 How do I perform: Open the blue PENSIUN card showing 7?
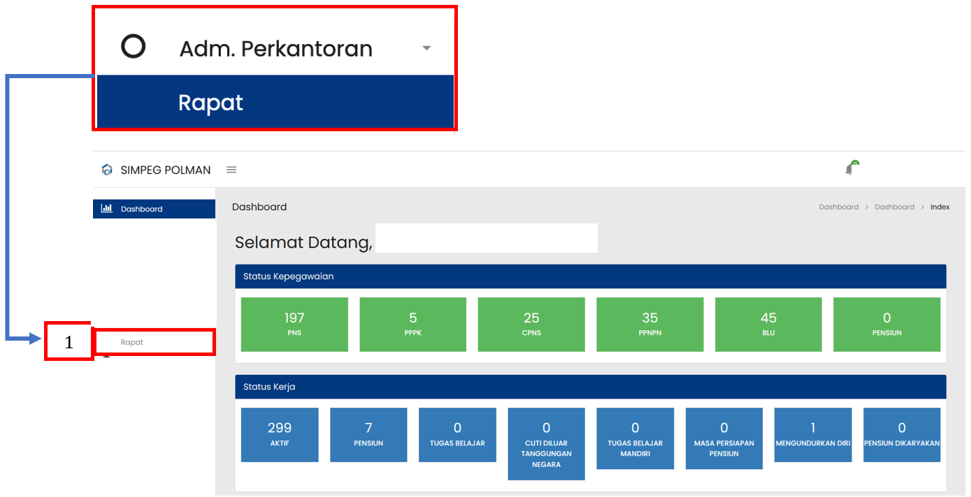[x=368, y=435]
